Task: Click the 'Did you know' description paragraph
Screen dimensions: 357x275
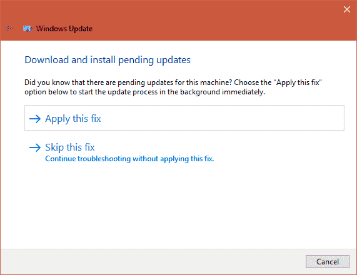Action: tap(173, 87)
